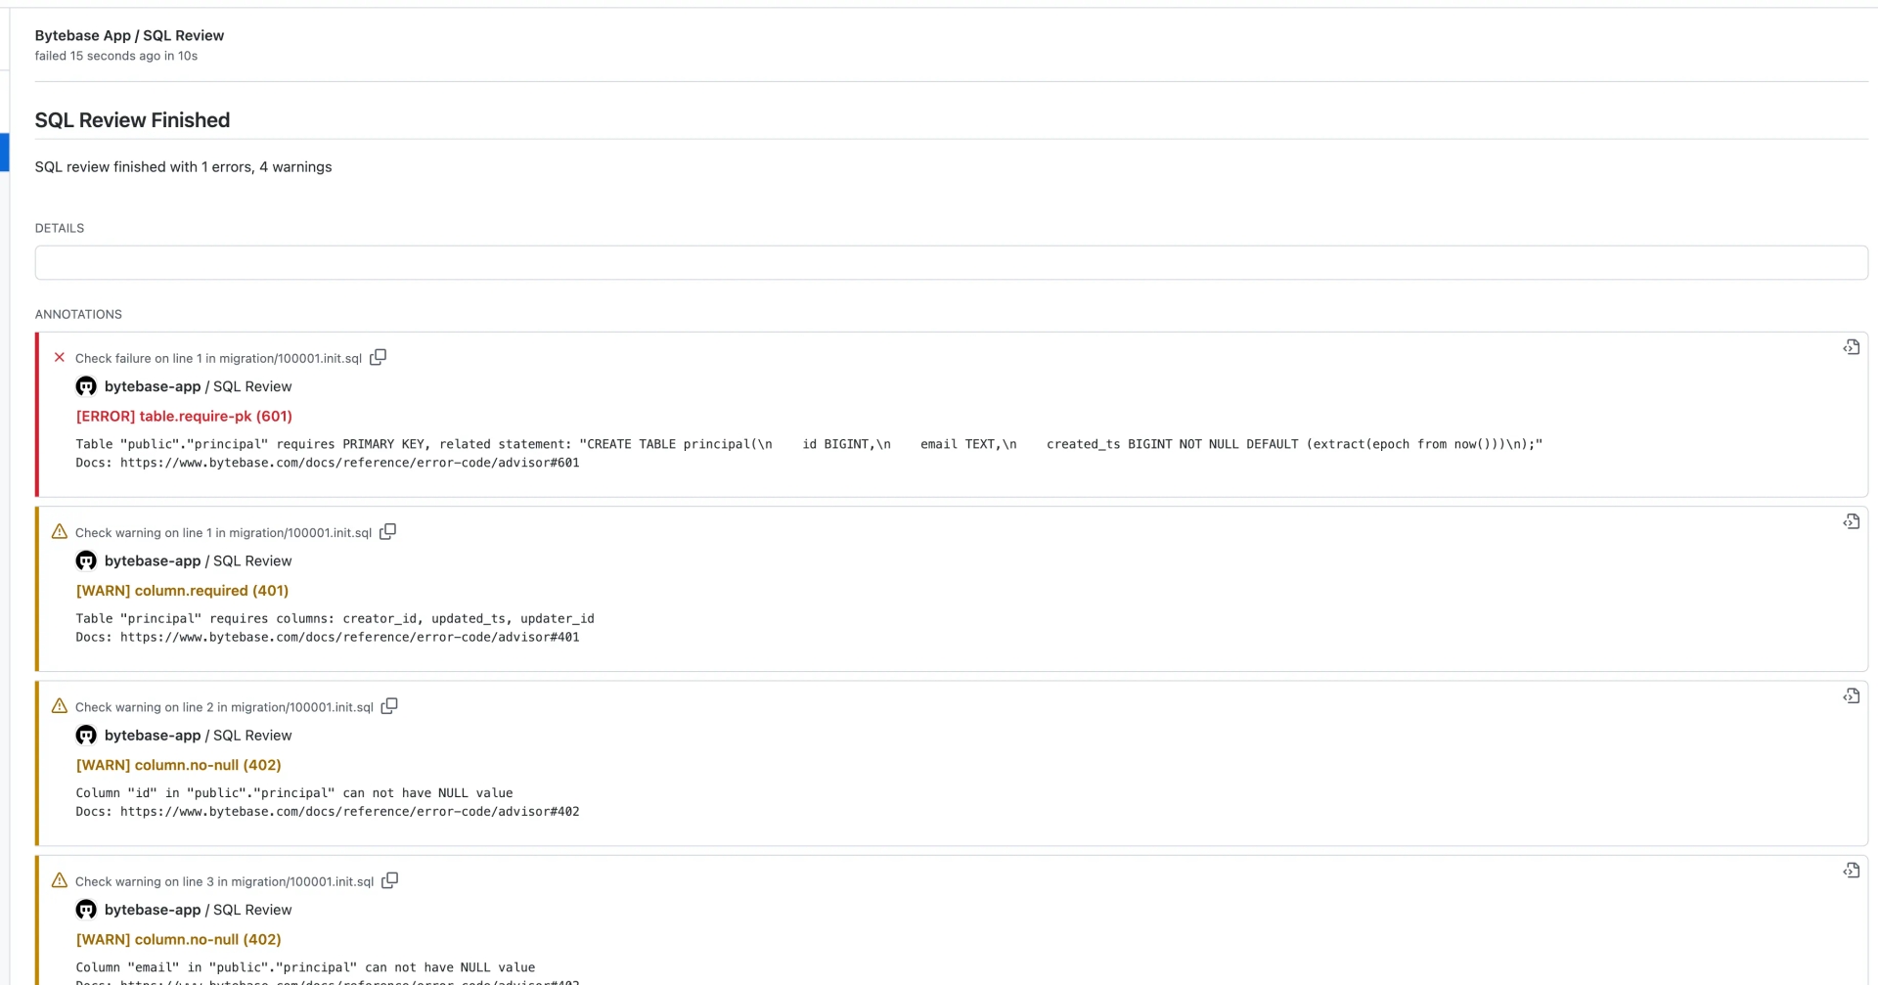Open 'Check warning on line 1 in migration/100001.init.sql' link

coord(223,533)
